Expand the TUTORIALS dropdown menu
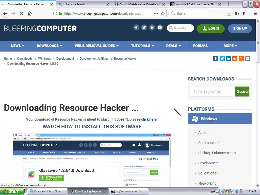260x195 pixels. [x=142, y=46]
